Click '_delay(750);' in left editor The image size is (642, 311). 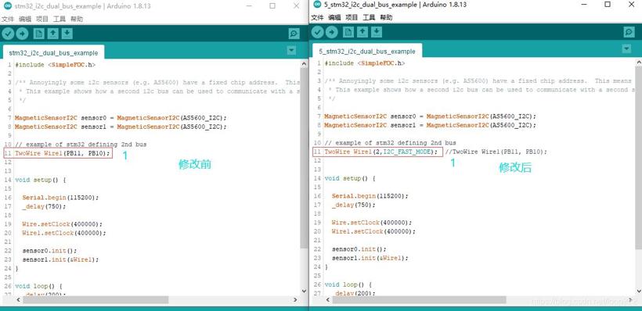(44, 206)
